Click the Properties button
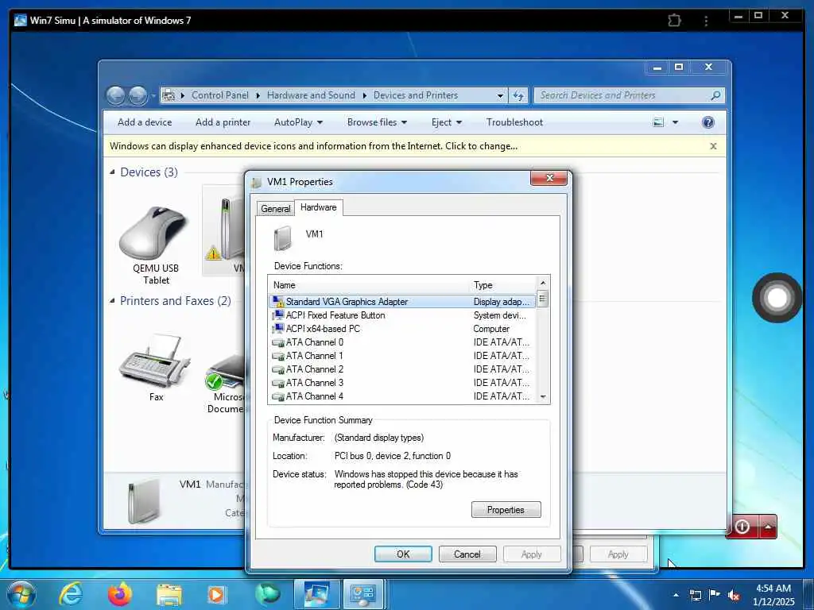Screen dimensions: 814x610 point(506,509)
